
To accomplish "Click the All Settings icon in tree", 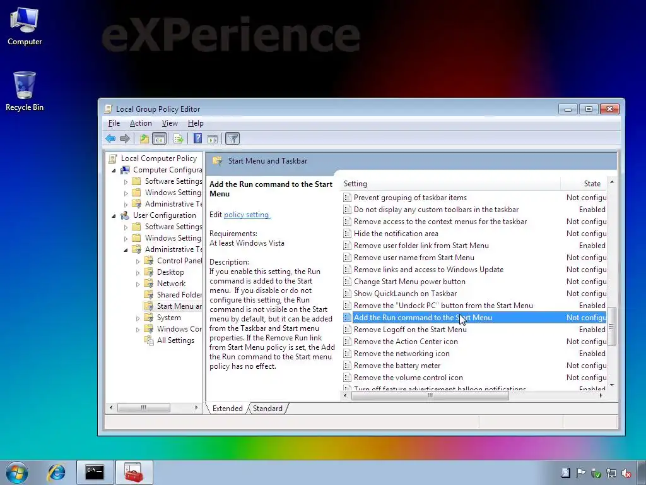I will click(x=149, y=340).
